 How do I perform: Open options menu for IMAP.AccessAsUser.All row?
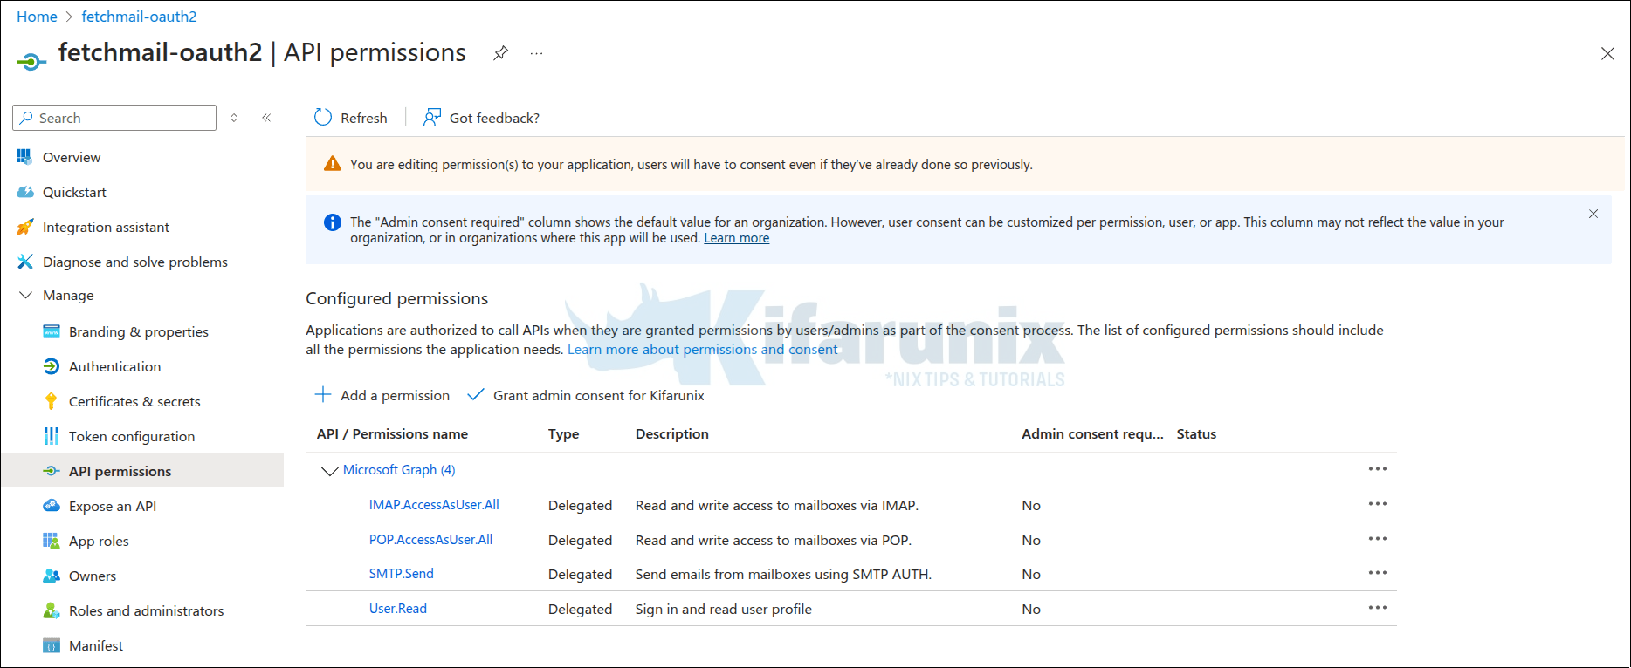[x=1378, y=504]
